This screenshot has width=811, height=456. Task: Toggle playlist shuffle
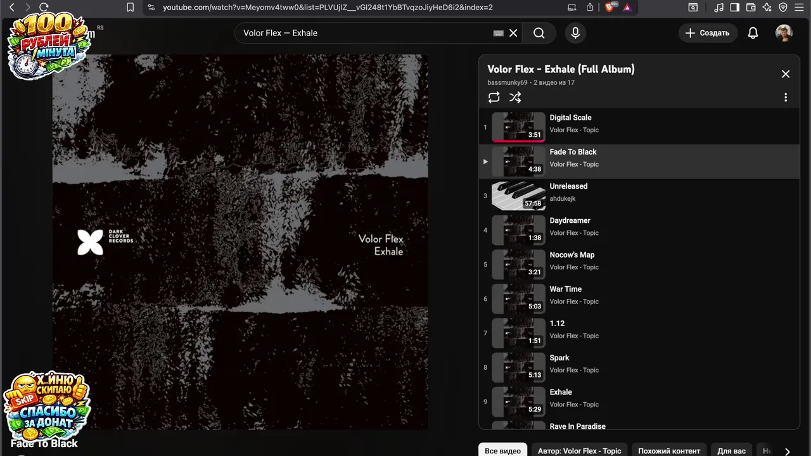tap(515, 98)
